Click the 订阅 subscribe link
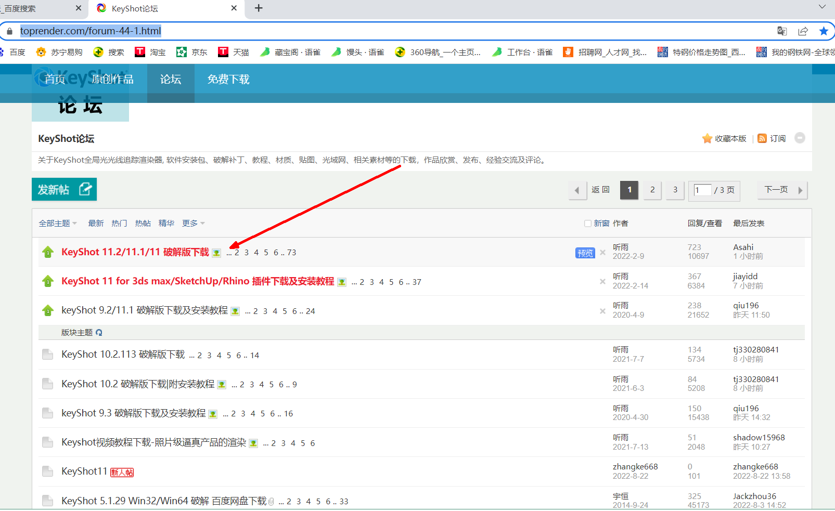Viewport: 835px width, 511px height. coord(778,138)
